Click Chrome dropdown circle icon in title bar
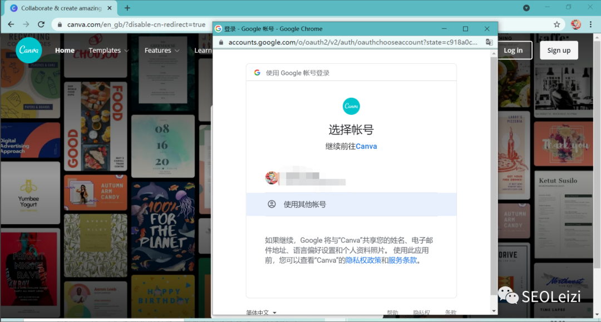Screen dimensions: 601x322 click(x=526, y=8)
